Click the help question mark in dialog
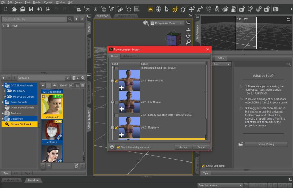The image size is (293, 188). tap(112, 147)
